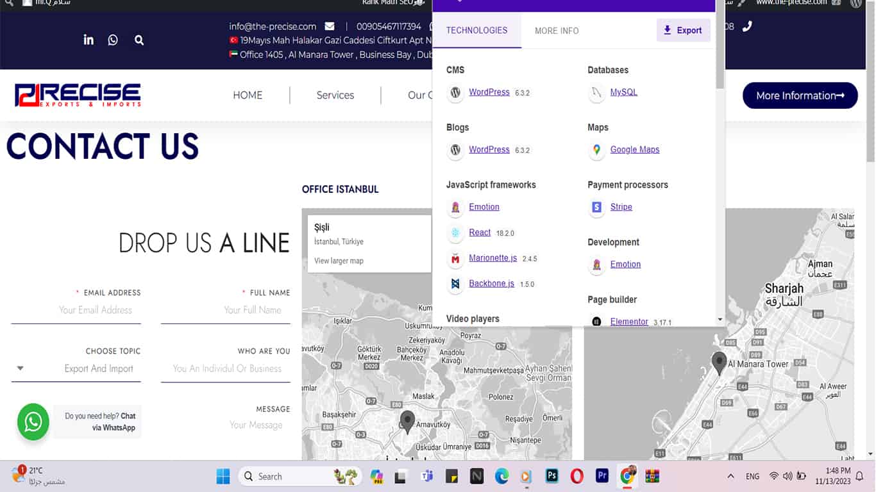Screen dimensions: 876x492
Task: Click the envelope icon next to info email
Action: pos(330,26)
